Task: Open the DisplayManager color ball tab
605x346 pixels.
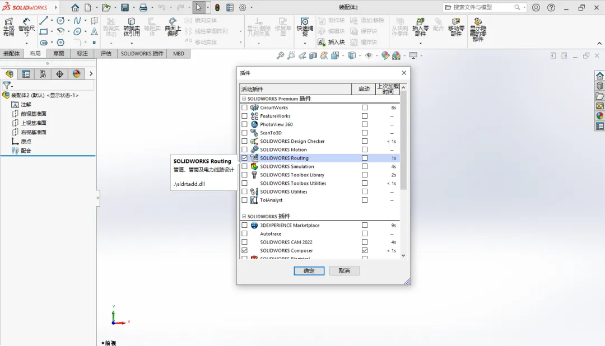Action: tap(76, 74)
